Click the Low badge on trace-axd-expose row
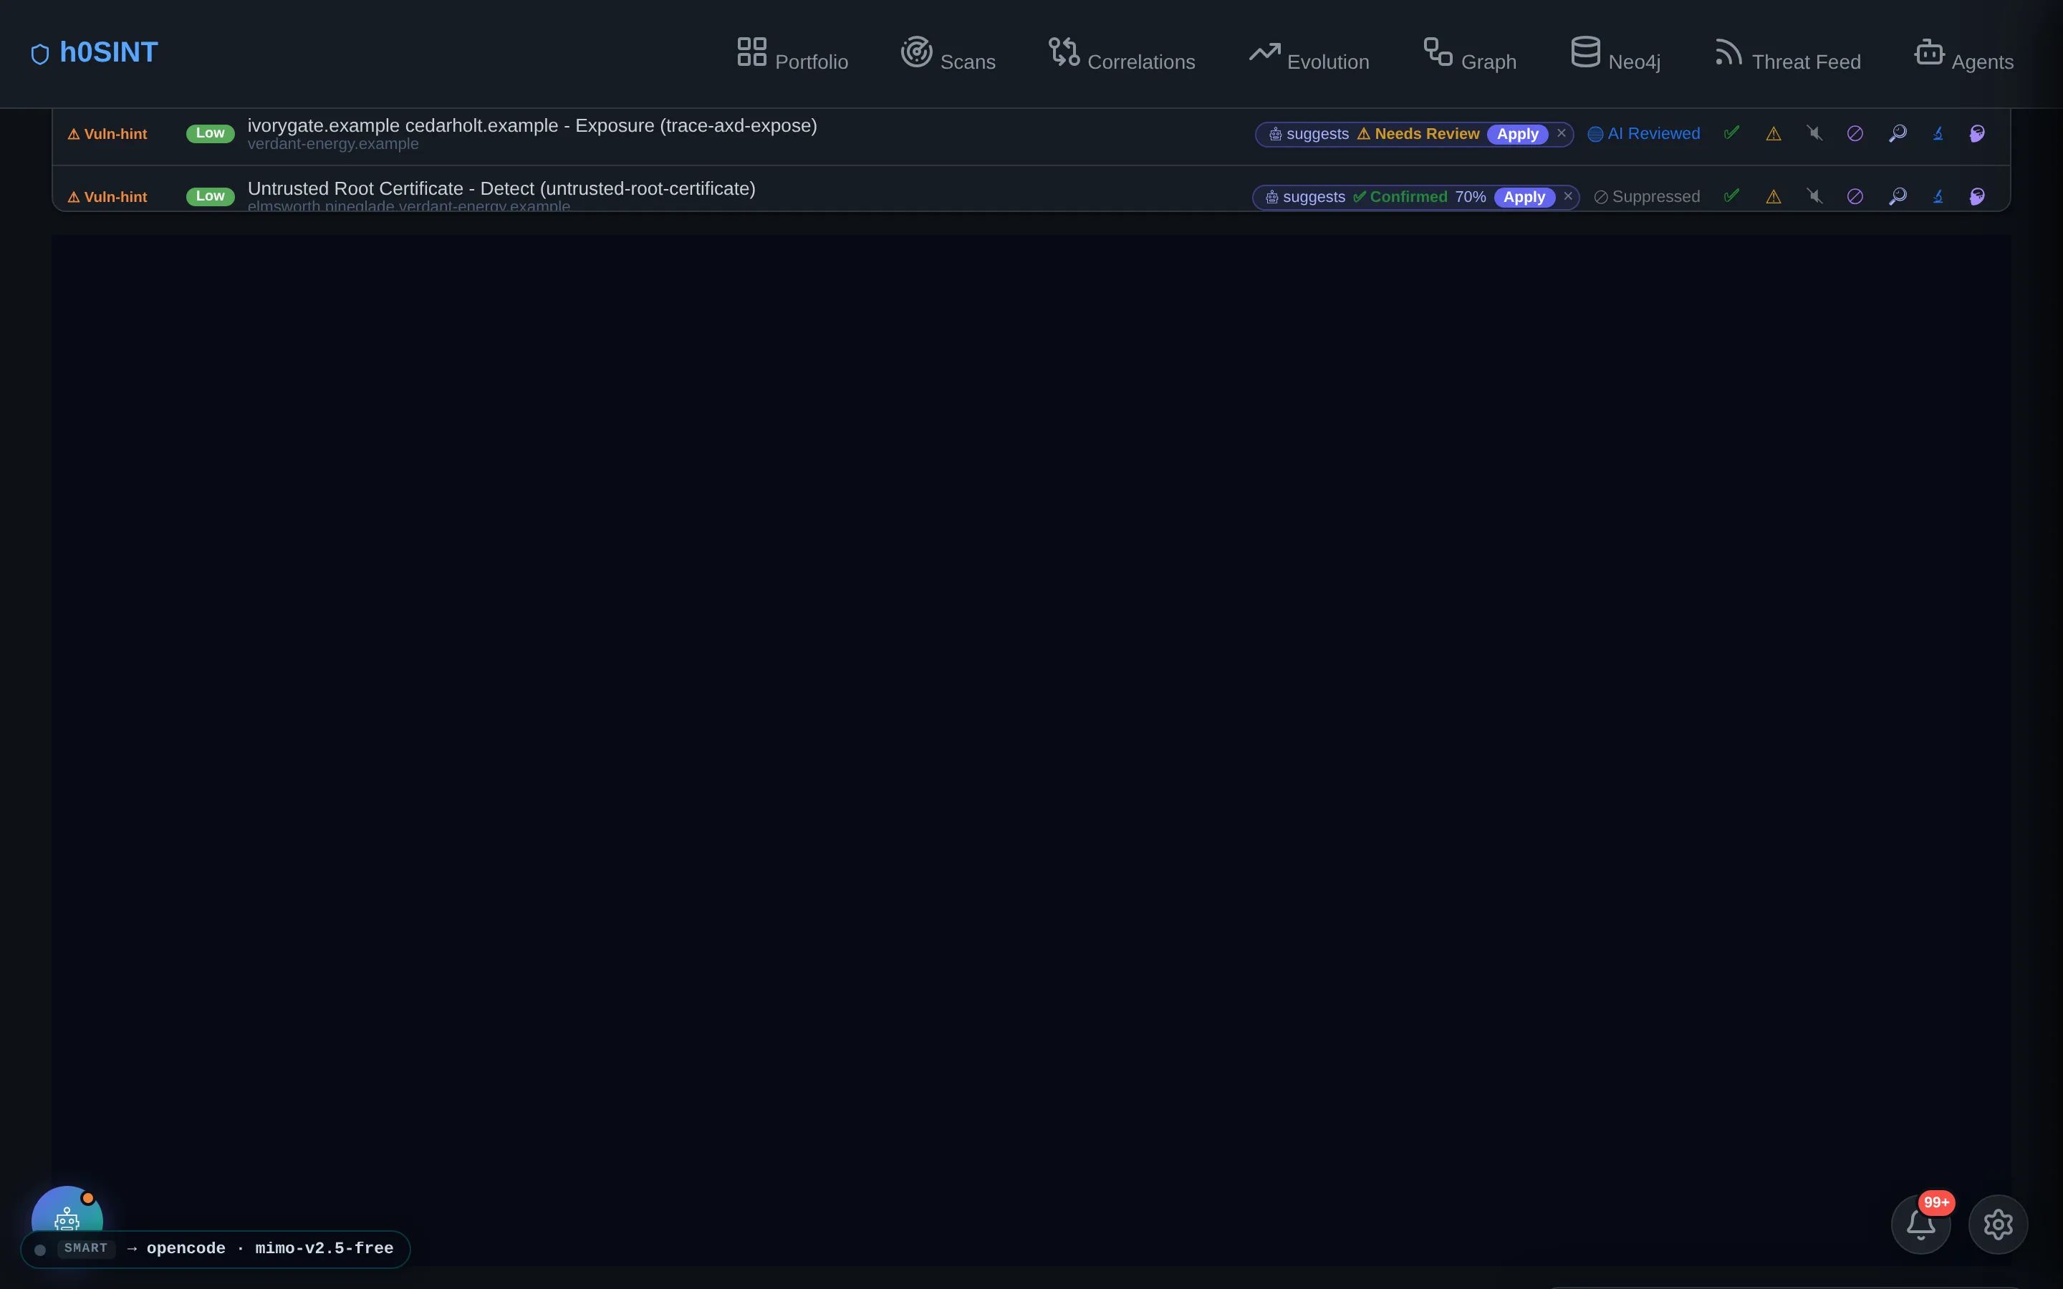2063x1289 pixels. pos(210,133)
